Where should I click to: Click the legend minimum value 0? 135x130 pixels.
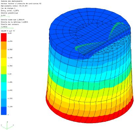[8, 115]
